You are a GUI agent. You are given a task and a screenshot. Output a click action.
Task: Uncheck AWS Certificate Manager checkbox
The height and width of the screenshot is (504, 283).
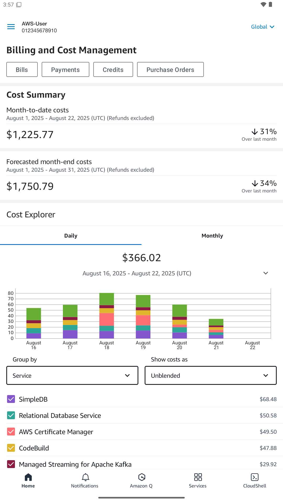tap(11, 432)
